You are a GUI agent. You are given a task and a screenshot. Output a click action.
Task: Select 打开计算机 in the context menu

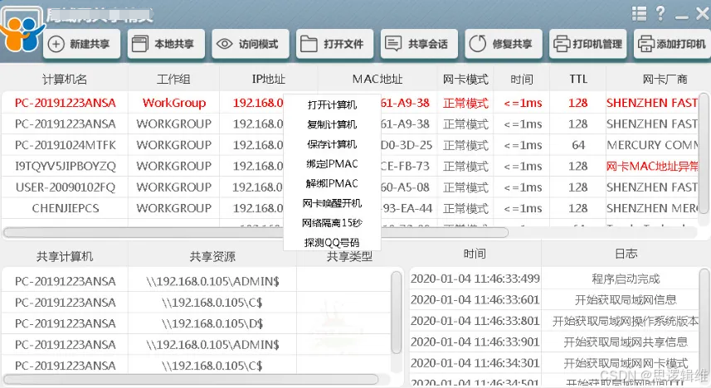pyautogui.click(x=332, y=104)
